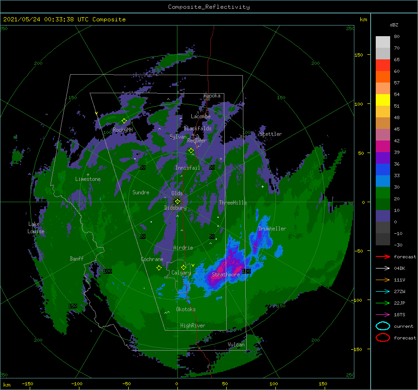The width and height of the screenshot is (418, 390).
Task: Click the Sundre town label
Action: click(141, 192)
